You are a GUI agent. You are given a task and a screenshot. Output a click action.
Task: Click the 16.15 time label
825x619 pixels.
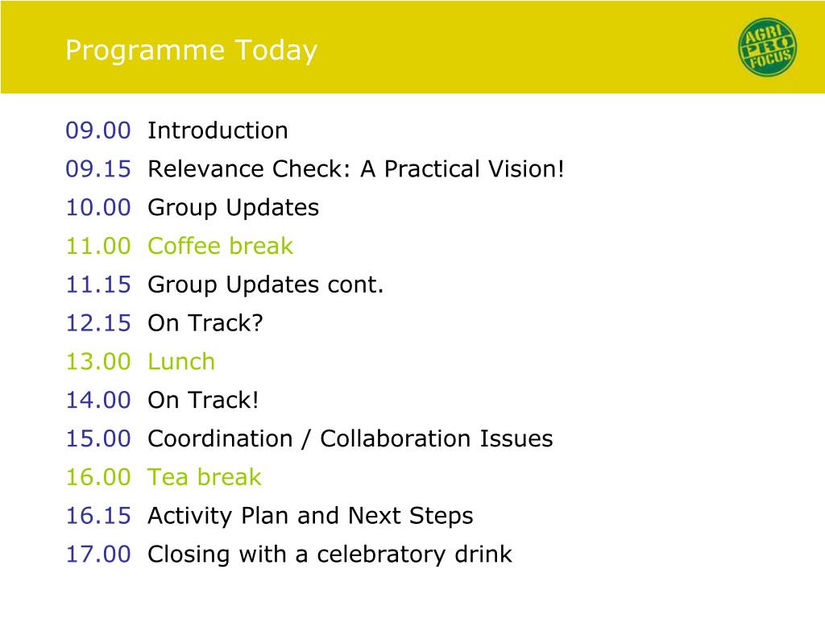coord(97,516)
